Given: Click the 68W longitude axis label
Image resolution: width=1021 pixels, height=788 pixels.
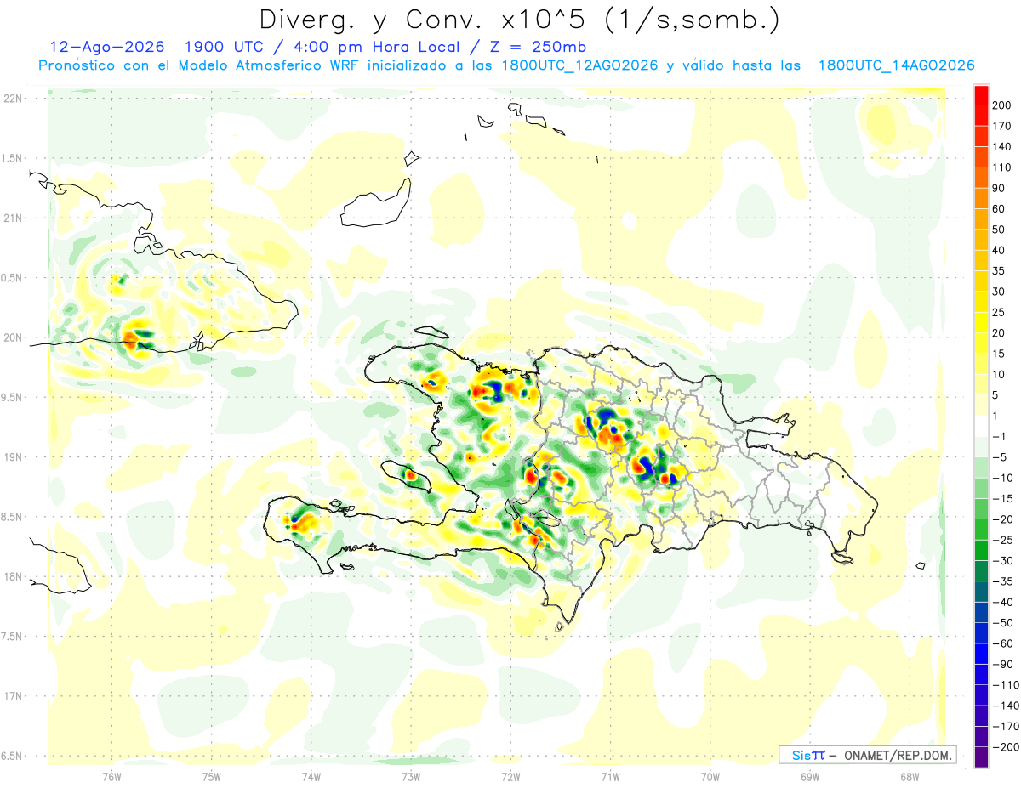Looking at the screenshot, I should (910, 777).
